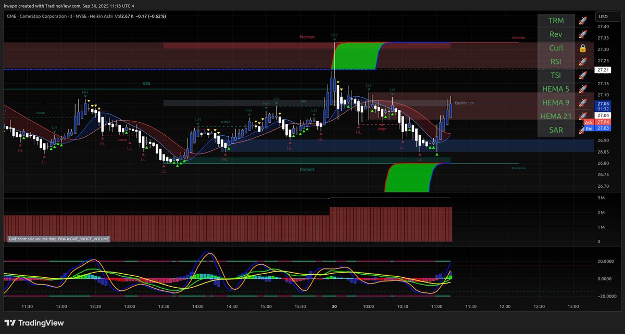This screenshot has height=334, width=625.
Task: Click the −20.0000 oscillator scale value
Action: [606, 296]
